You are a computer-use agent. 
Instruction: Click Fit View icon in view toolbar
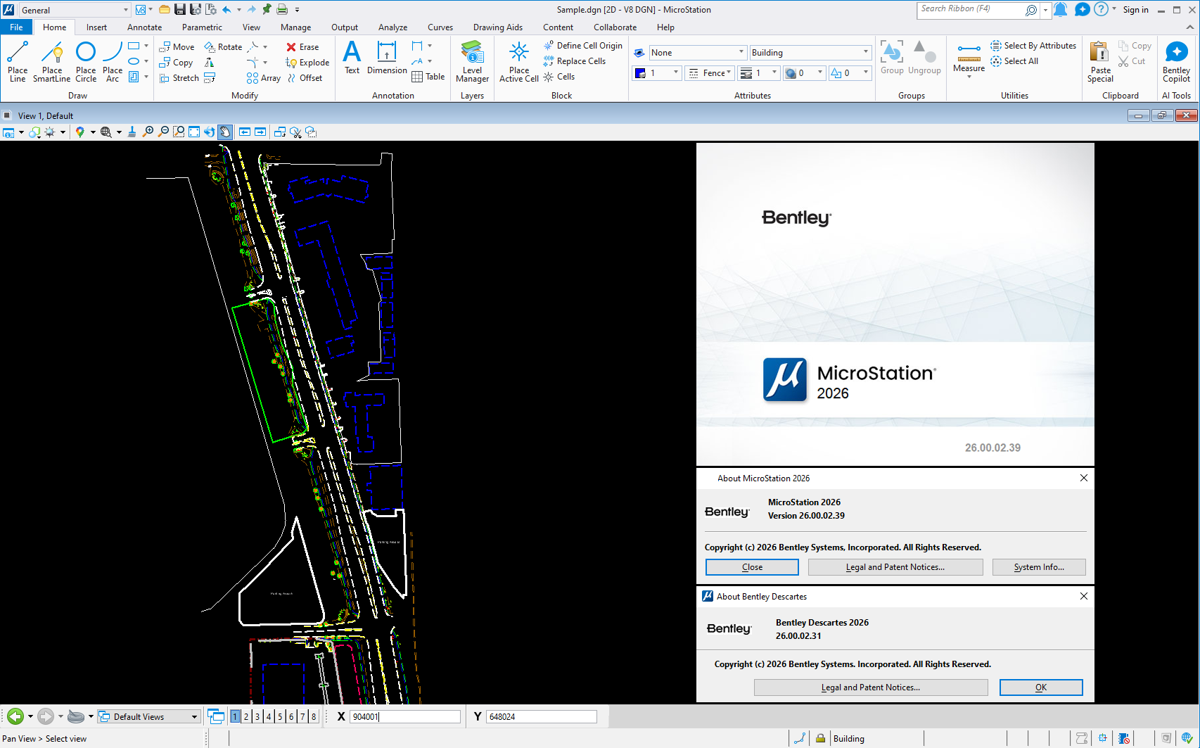click(194, 132)
